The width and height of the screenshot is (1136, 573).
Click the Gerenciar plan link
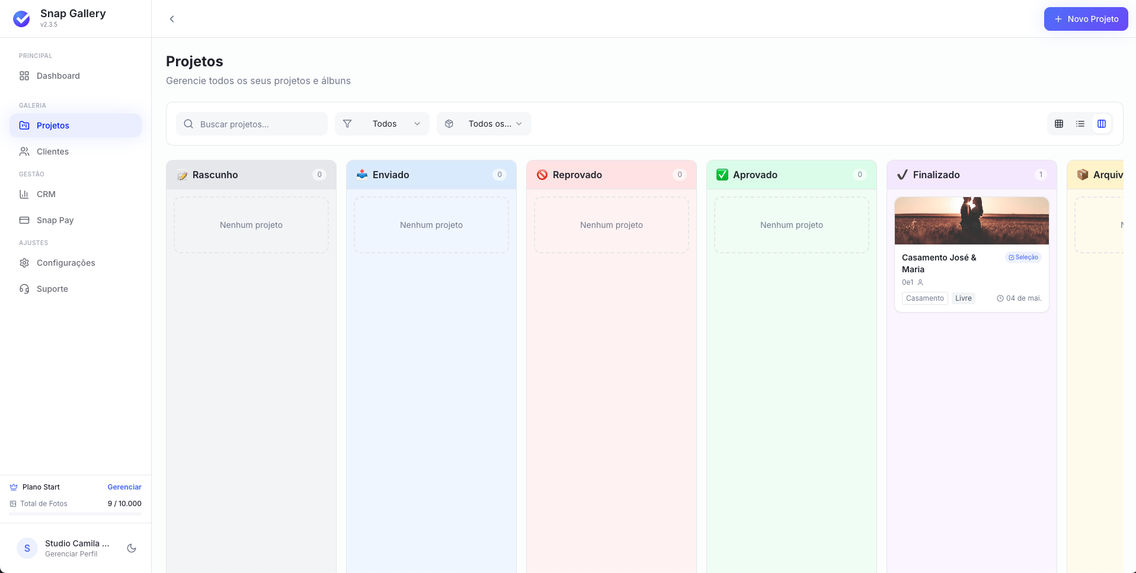coord(124,487)
